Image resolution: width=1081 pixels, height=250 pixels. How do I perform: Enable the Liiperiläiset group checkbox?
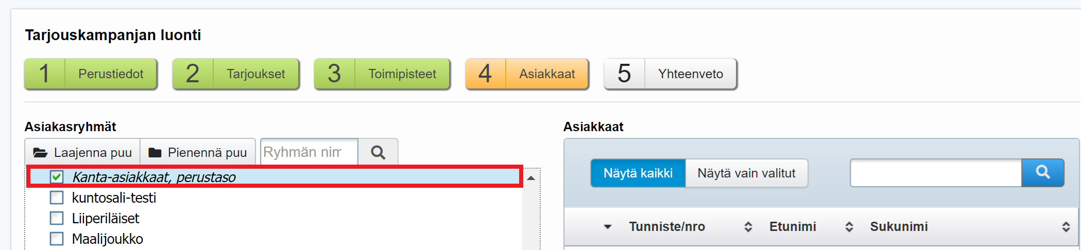(57, 218)
